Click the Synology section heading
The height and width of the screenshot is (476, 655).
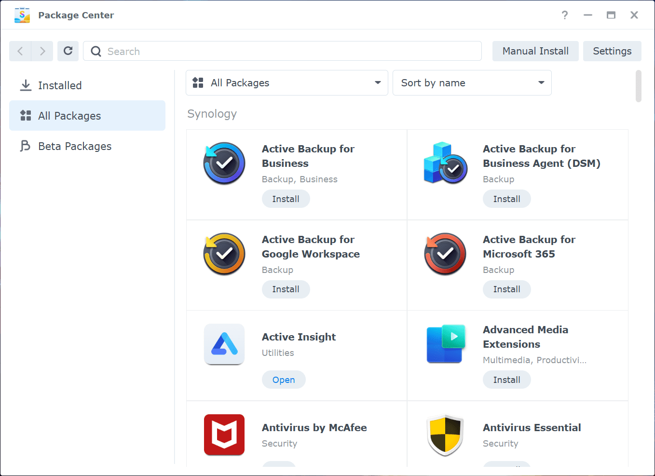pyautogui.click(x=212, y=114)
